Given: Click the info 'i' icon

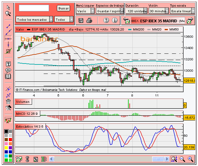Looking at the screenshot, I should point(115,20).
